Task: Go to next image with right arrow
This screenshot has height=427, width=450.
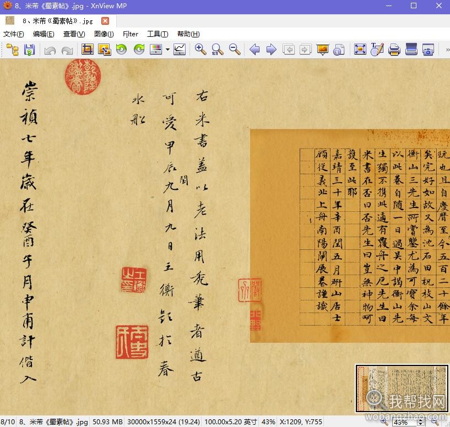Action: (271, 50)
